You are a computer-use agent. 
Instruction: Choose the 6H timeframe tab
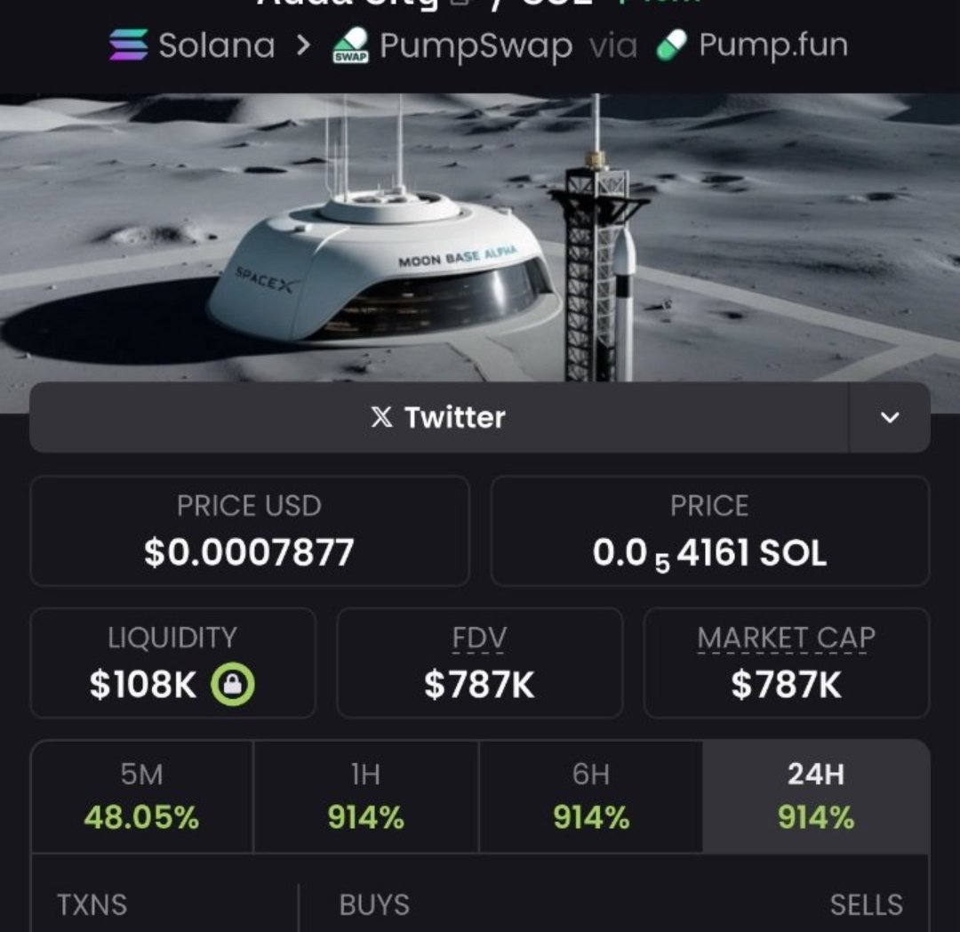[x=591, y=796]
